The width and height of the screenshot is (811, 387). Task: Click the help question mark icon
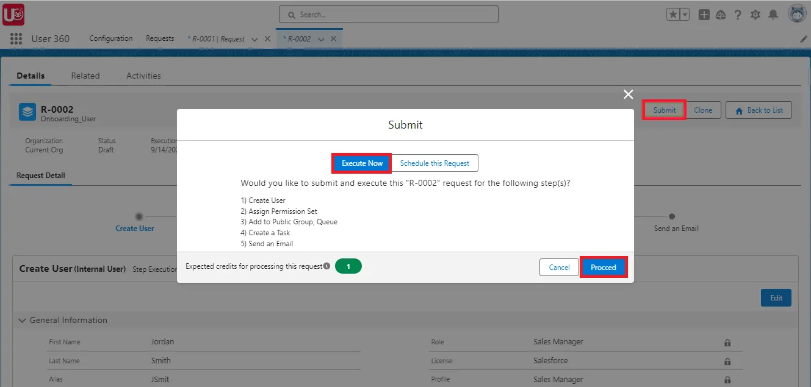point(738,13)
